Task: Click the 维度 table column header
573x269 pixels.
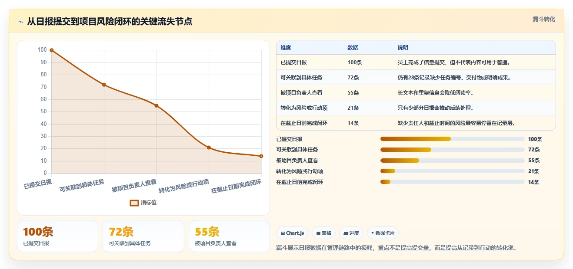Action: coord(286,48)
